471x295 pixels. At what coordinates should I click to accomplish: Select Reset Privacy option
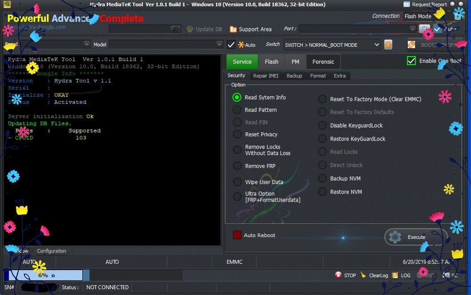[x=237, y=135]
